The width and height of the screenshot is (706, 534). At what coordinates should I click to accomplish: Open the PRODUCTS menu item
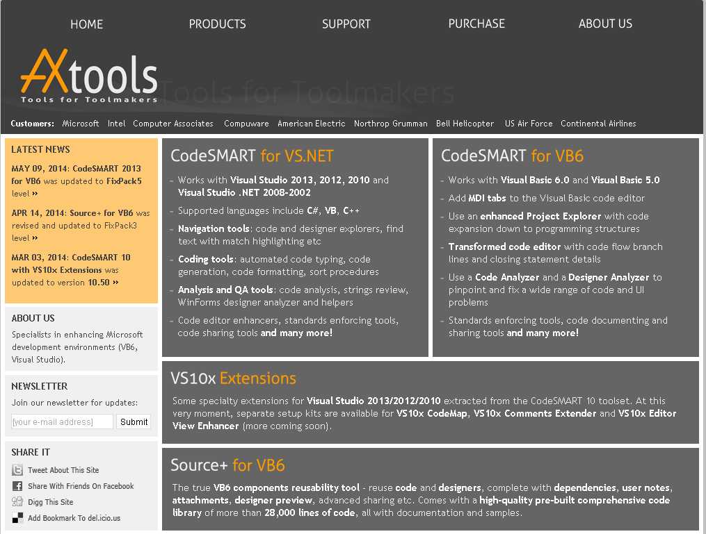(x=217, y=24)
